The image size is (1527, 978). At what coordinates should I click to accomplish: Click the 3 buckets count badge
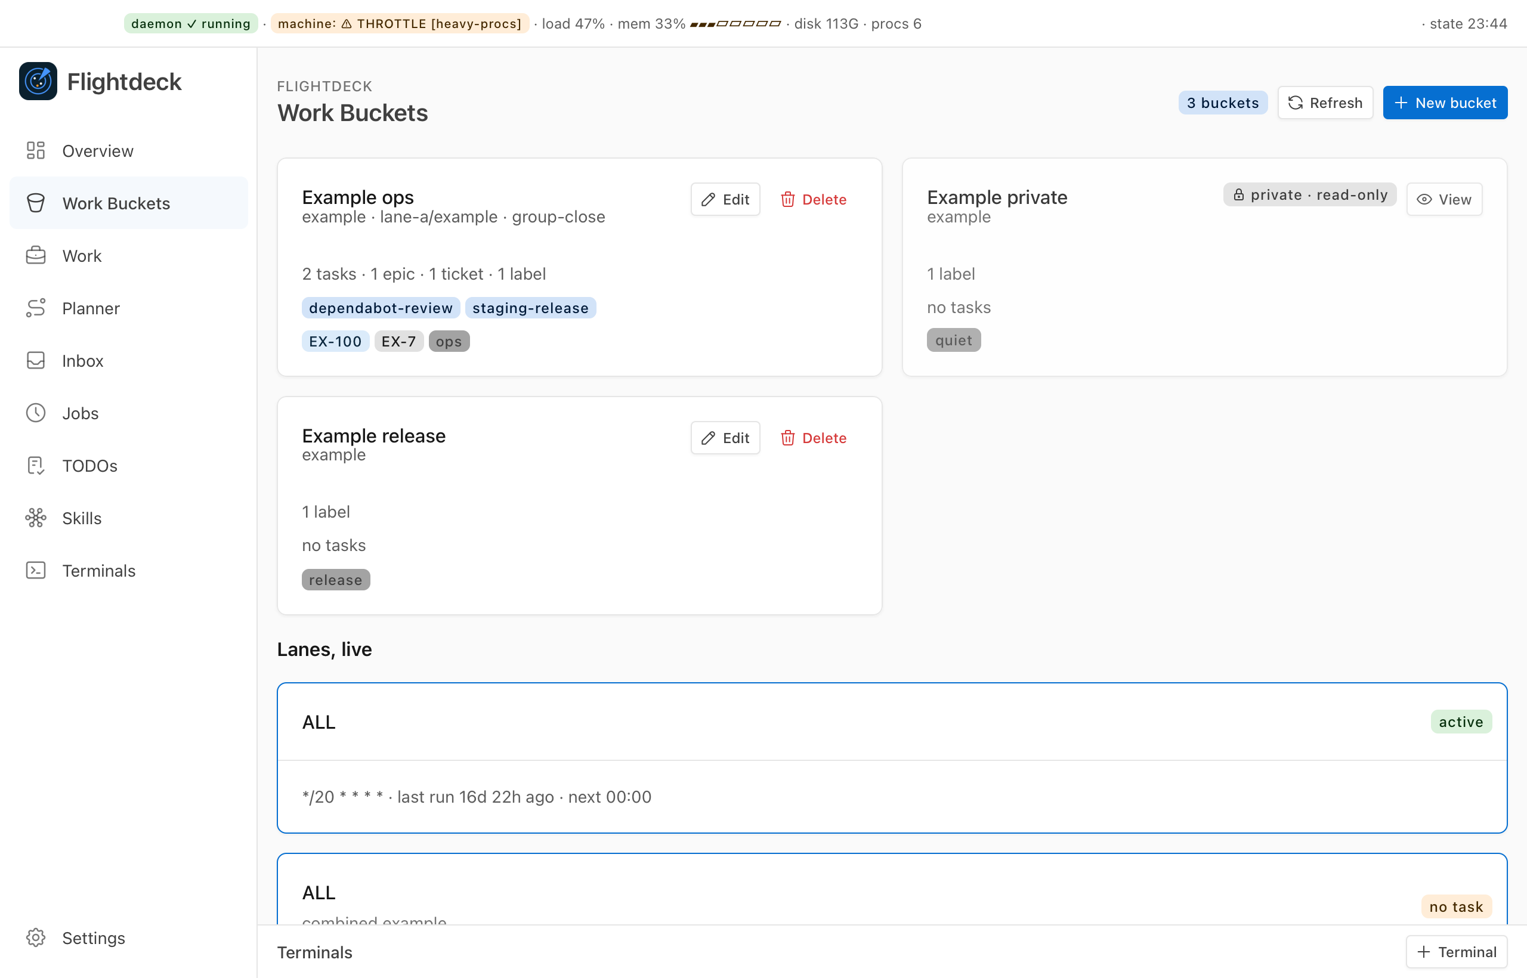pos(1223,103)
